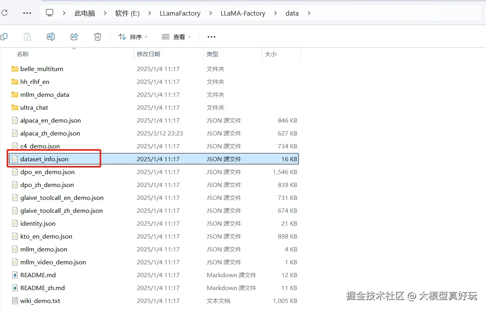Sort by 类型 column header
This screenshot has width=486, height=310.
pyautogui.click(x=213, y=54)
